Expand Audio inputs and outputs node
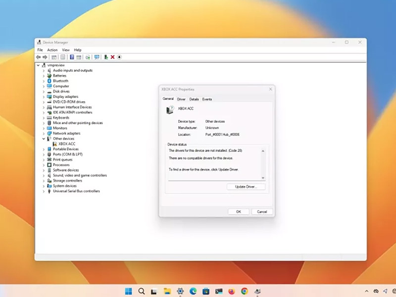This screenshot has height=297, width=396. [x=44, y=70]
